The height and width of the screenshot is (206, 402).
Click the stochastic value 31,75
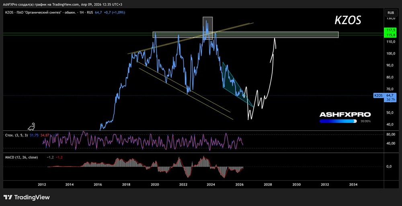pyautogui.click(x=34, y=135)
